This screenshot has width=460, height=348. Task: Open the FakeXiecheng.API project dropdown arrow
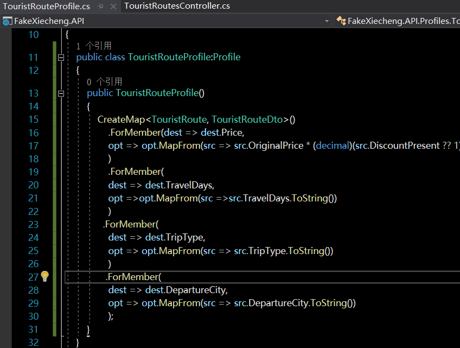point(327,21)
